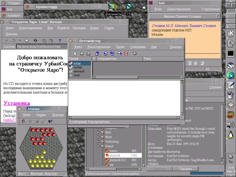Image resolution: width=236 pixels, height=177 pixels.
Task: Click the Location address field
Action: pos(42,47)
